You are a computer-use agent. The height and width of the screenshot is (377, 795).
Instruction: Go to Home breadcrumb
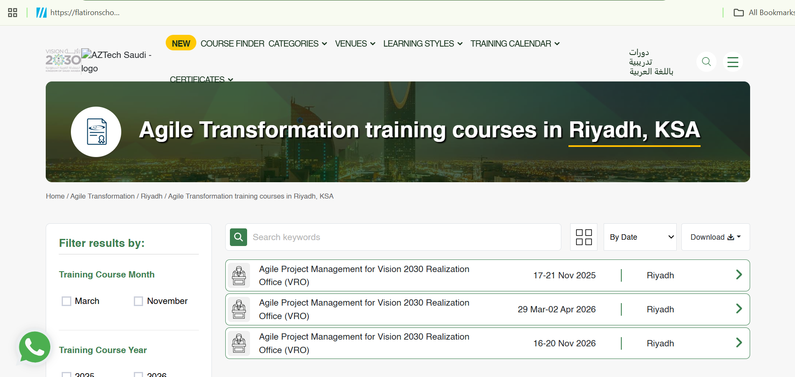[x=55, y=196]
